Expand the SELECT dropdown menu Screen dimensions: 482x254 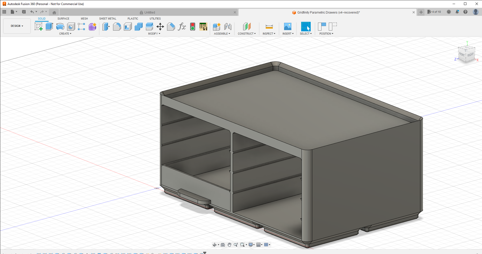pyautogui.click(x=306, y=33)
